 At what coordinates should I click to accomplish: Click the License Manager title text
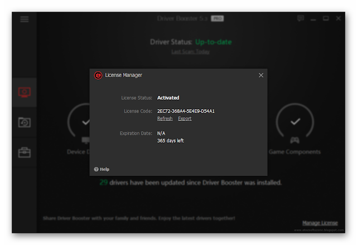point(123,75)
